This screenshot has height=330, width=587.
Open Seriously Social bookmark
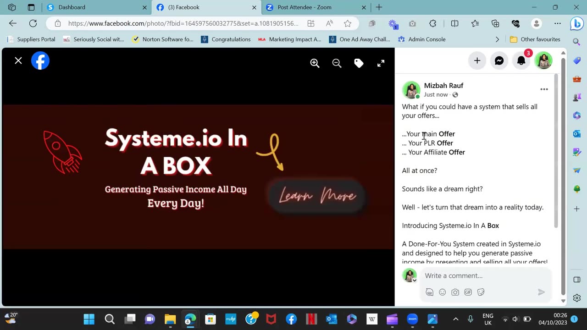[x=94, y=39]
